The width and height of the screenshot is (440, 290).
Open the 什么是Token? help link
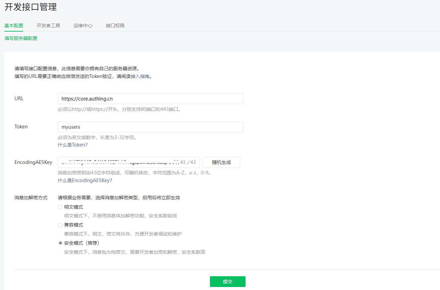(73, 145)
